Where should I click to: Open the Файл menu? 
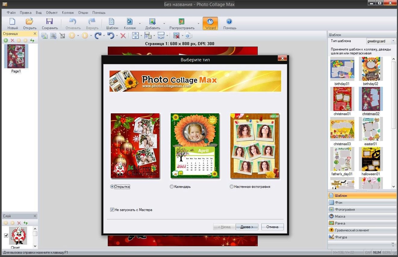[x=11, y=13]
